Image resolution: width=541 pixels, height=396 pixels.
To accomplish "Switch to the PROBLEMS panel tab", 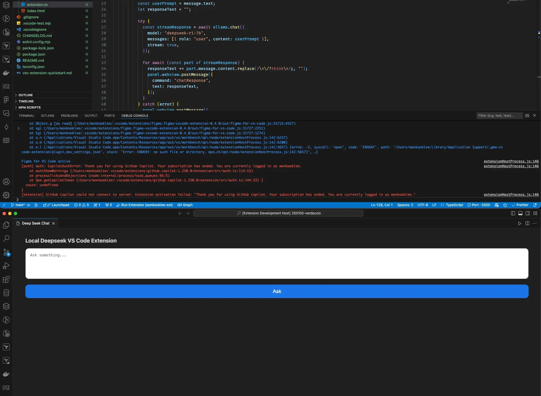I will click(x=69, y=116).
